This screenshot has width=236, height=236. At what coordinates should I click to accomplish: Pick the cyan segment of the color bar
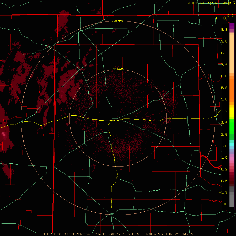[232, 144]
